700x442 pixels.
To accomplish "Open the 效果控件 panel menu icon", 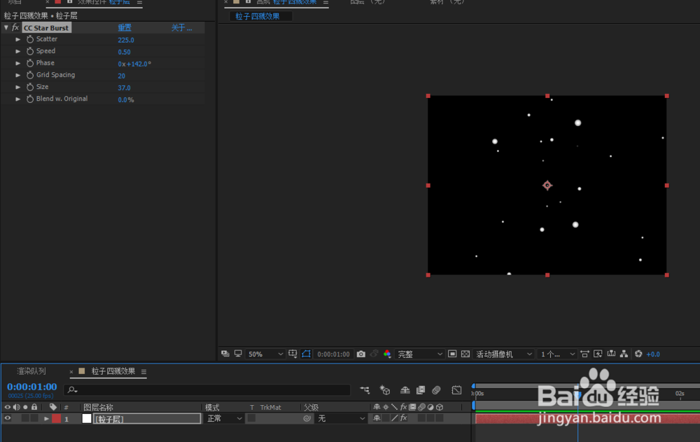I will click(140, 2).
